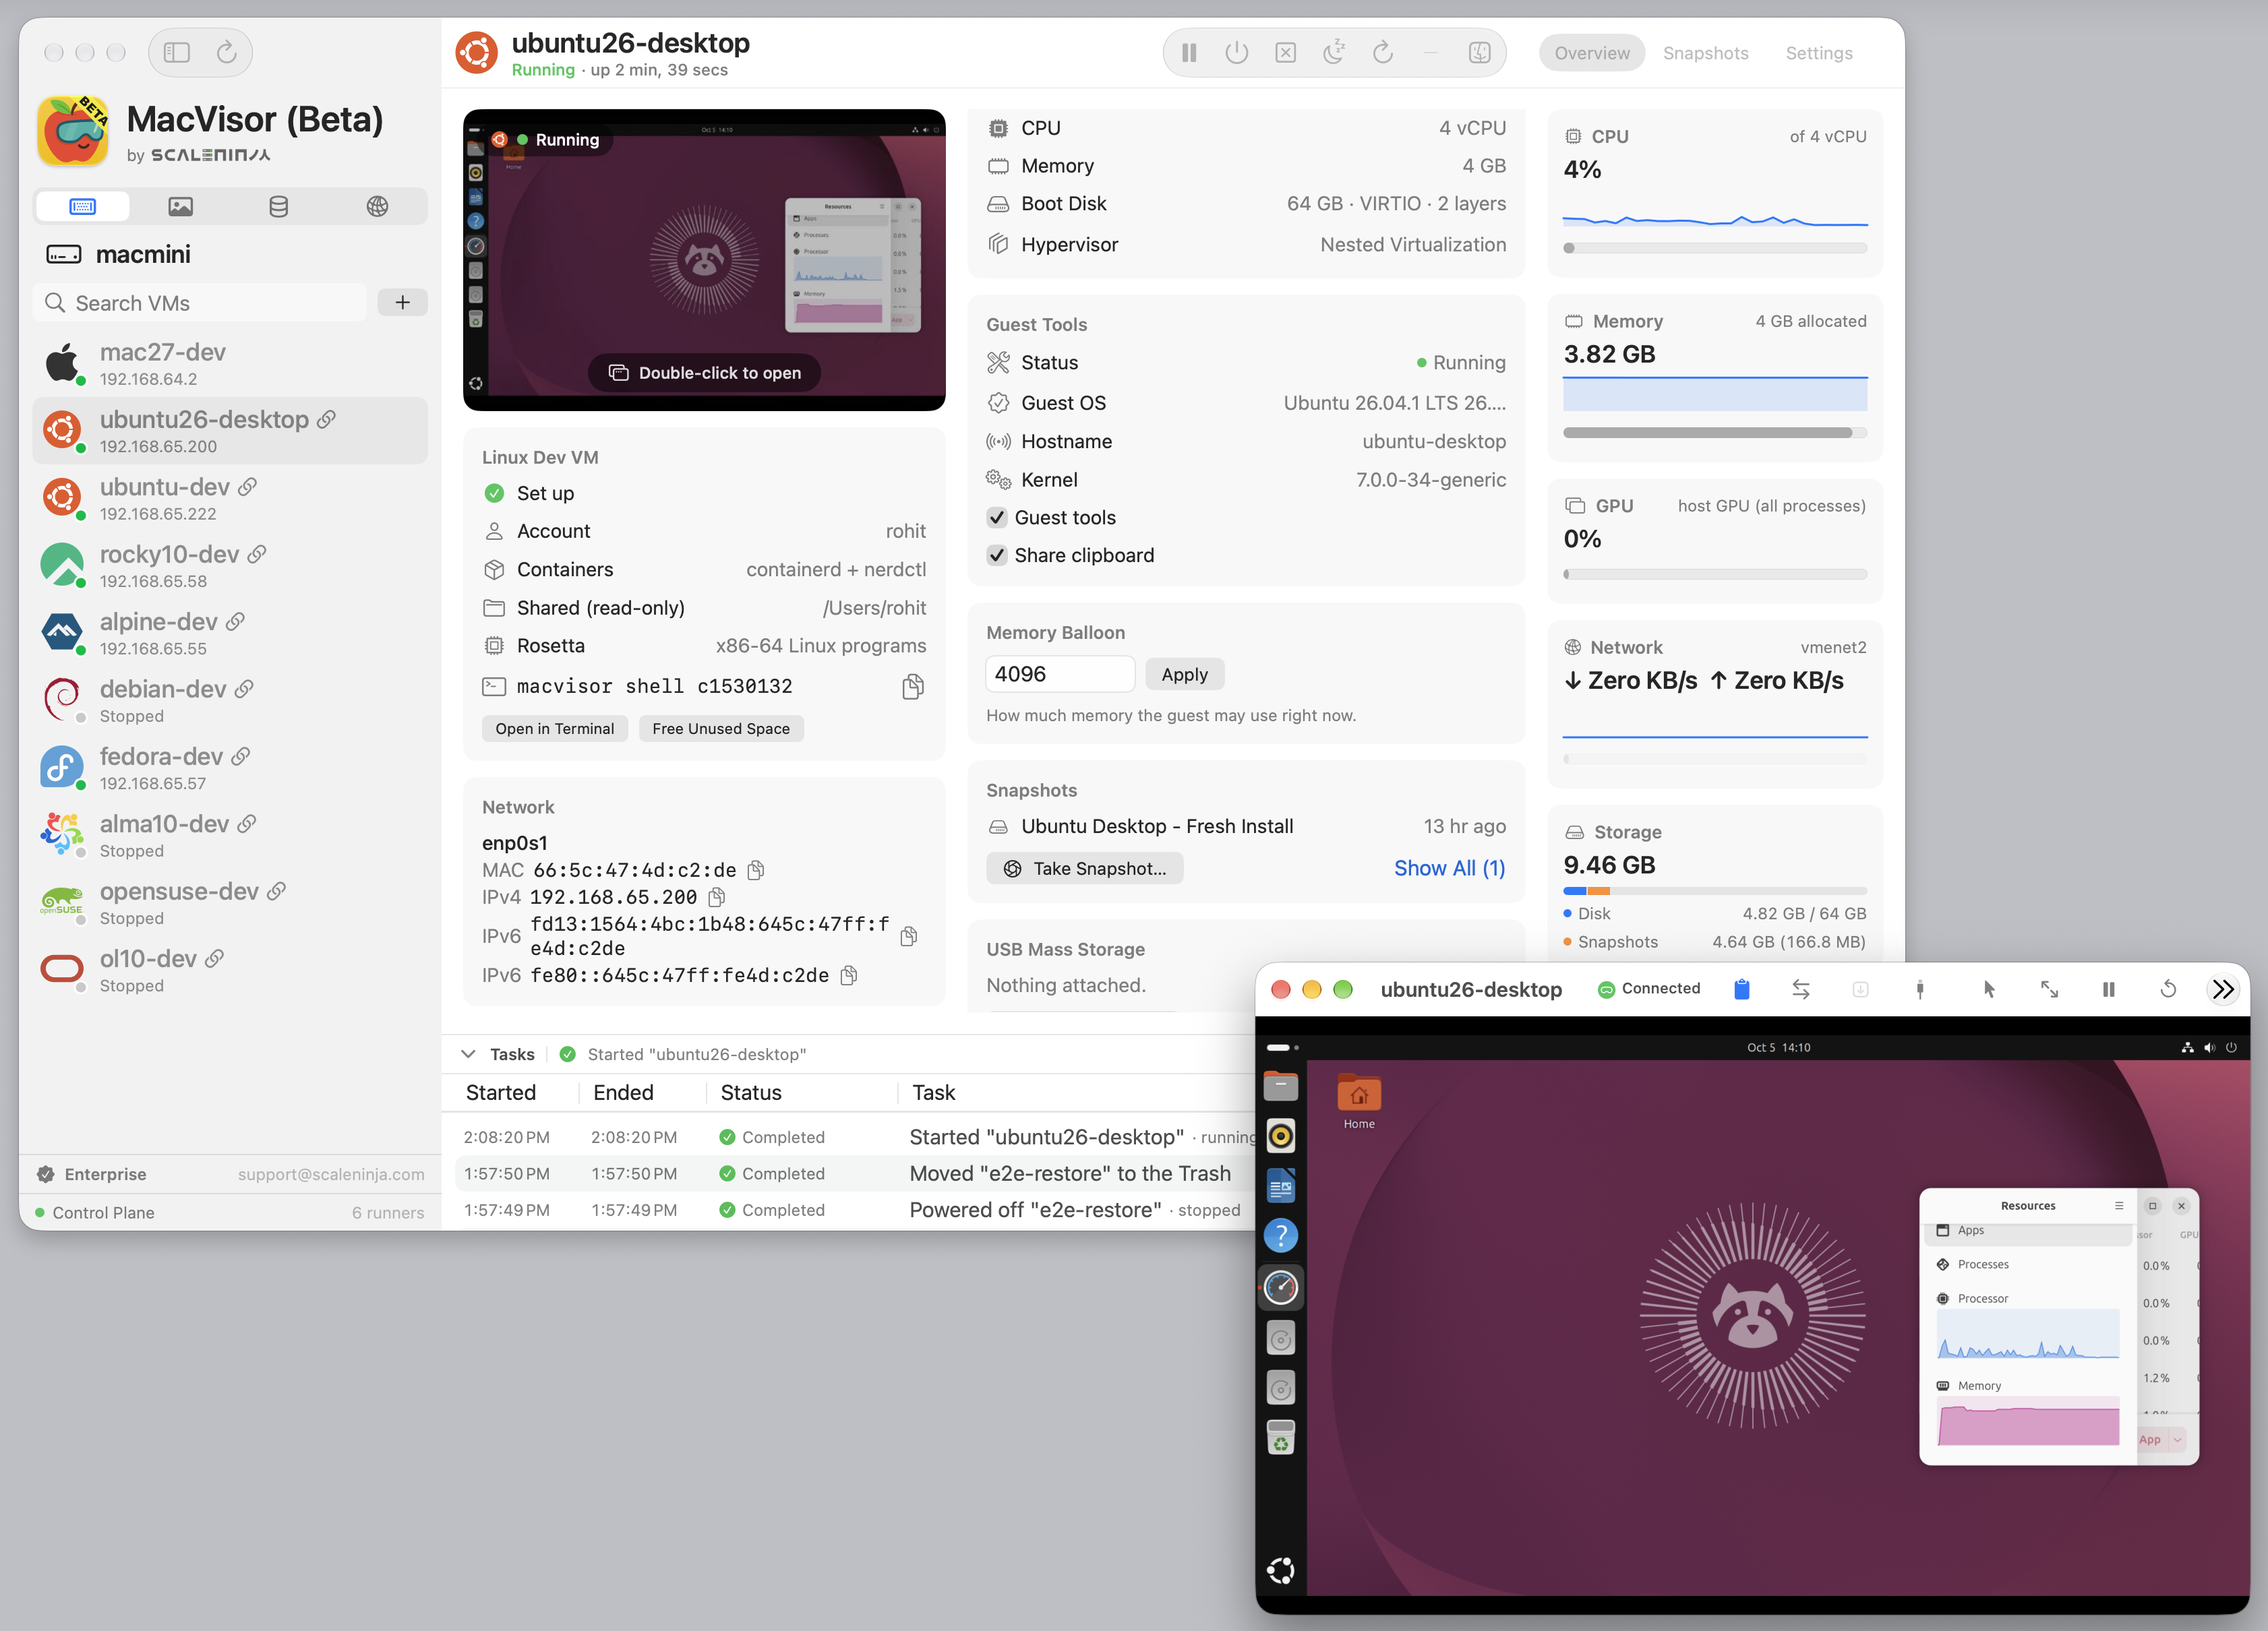Click the swap arrows icon in the viewer toolbar

pos(1801,989)
